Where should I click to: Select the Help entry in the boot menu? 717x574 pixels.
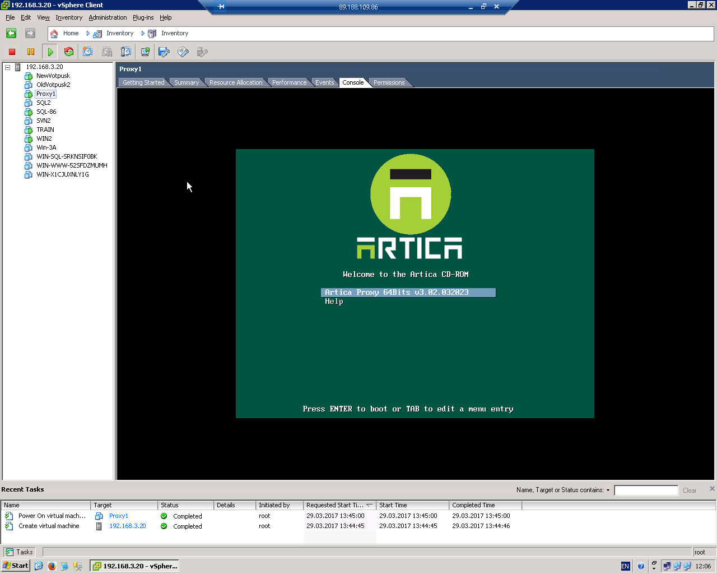point(334,302)
